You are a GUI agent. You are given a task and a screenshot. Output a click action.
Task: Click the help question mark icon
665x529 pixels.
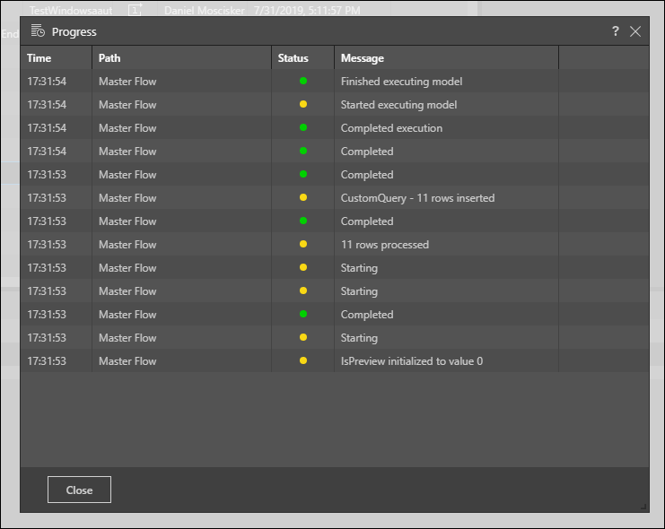(x=616, y=31)
